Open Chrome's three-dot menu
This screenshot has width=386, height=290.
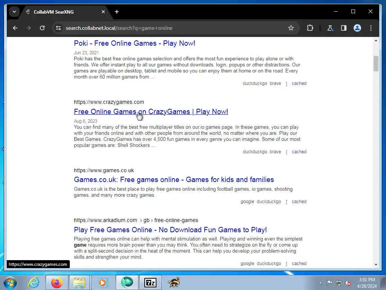click(371, 28)
